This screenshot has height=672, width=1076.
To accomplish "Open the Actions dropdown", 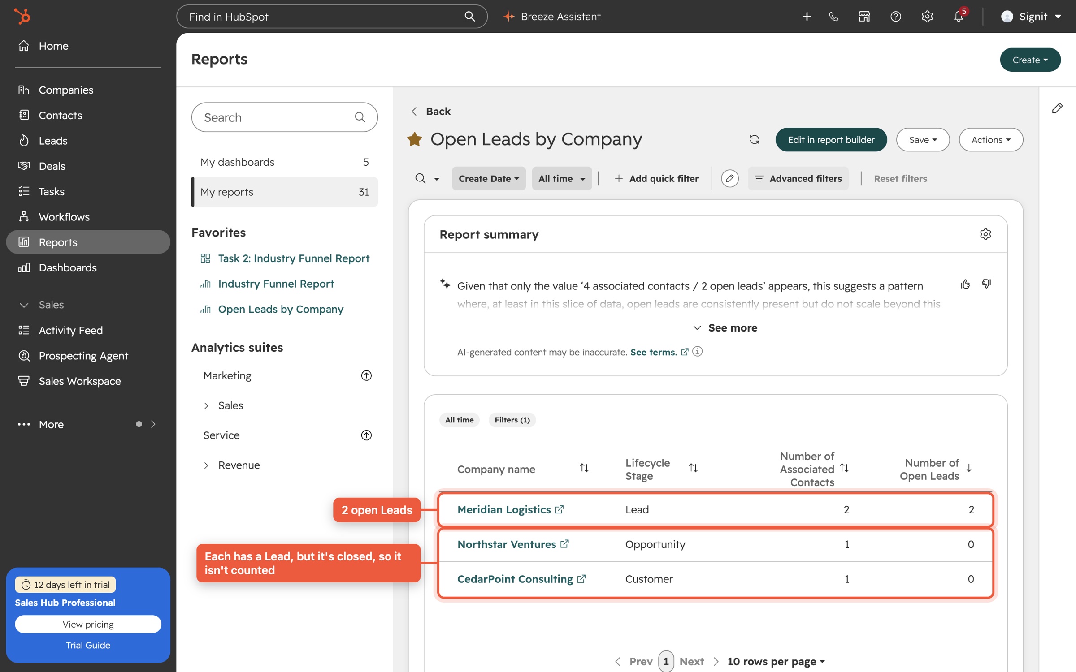I will click(x=991, y=140).
